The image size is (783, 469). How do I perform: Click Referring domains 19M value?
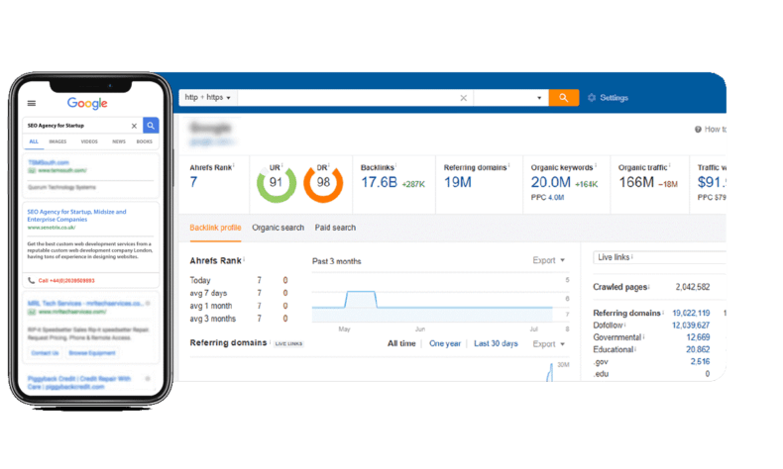458,182
